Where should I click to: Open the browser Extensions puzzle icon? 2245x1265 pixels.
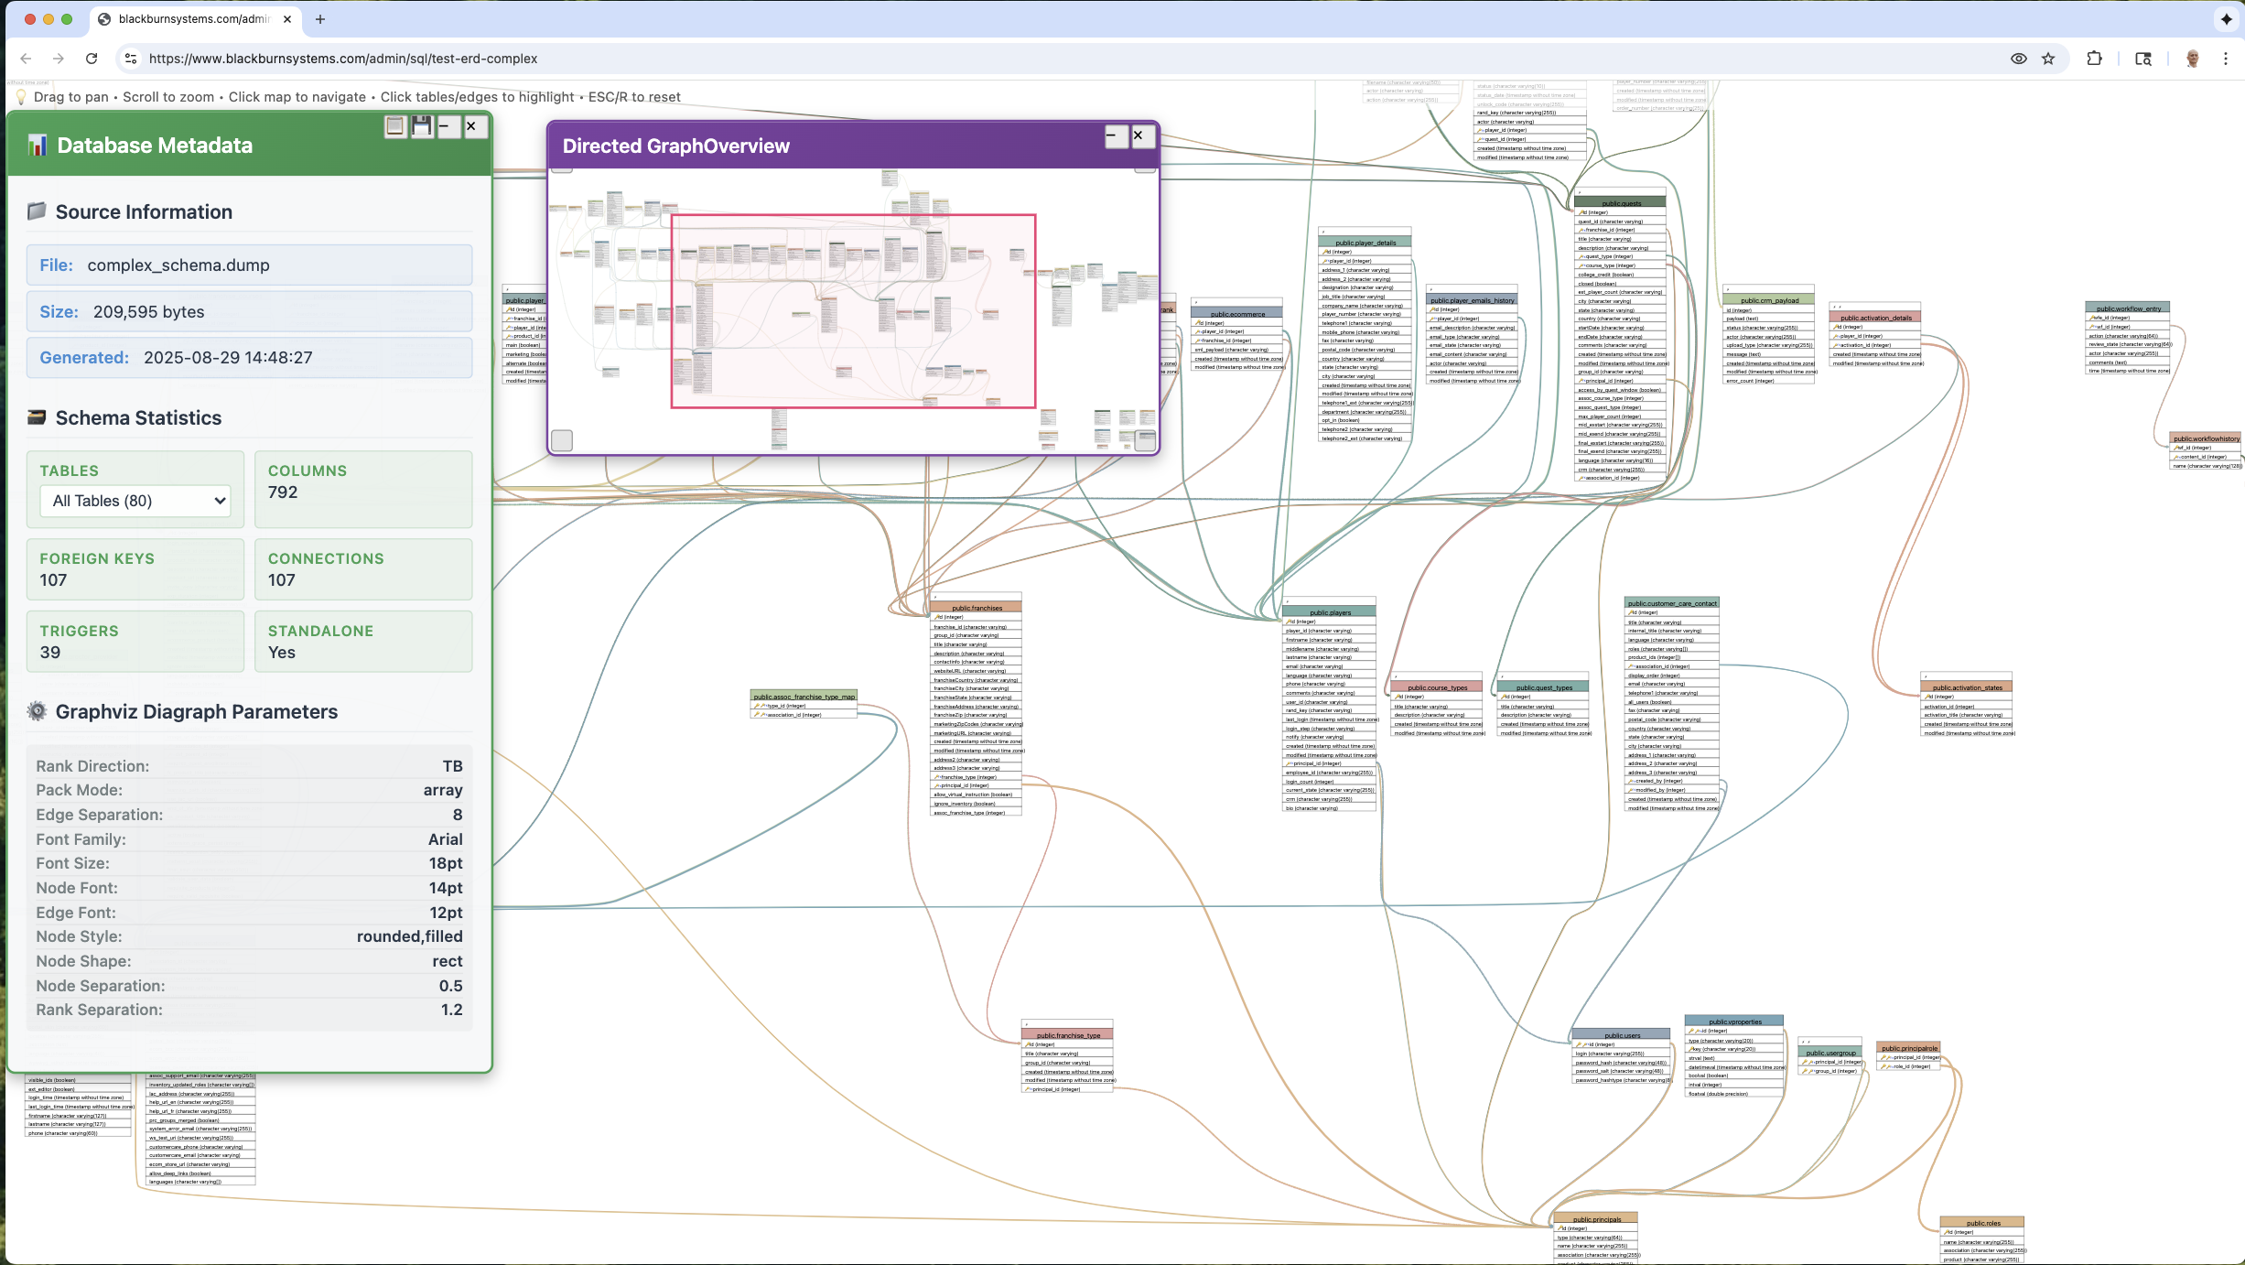(x=2094, y=59)
